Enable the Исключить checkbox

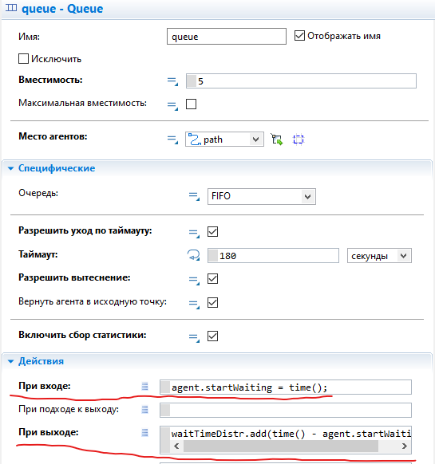[23, 58]
